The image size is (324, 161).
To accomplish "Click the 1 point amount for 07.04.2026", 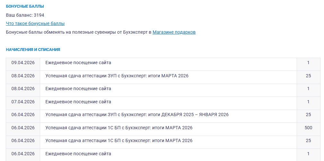I will coord(308,102).
